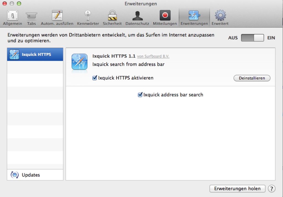This screenshot has height=197, width=283.
Task: Select Ixquick HTTPS in the extensions list
Action: pos(35,54)
